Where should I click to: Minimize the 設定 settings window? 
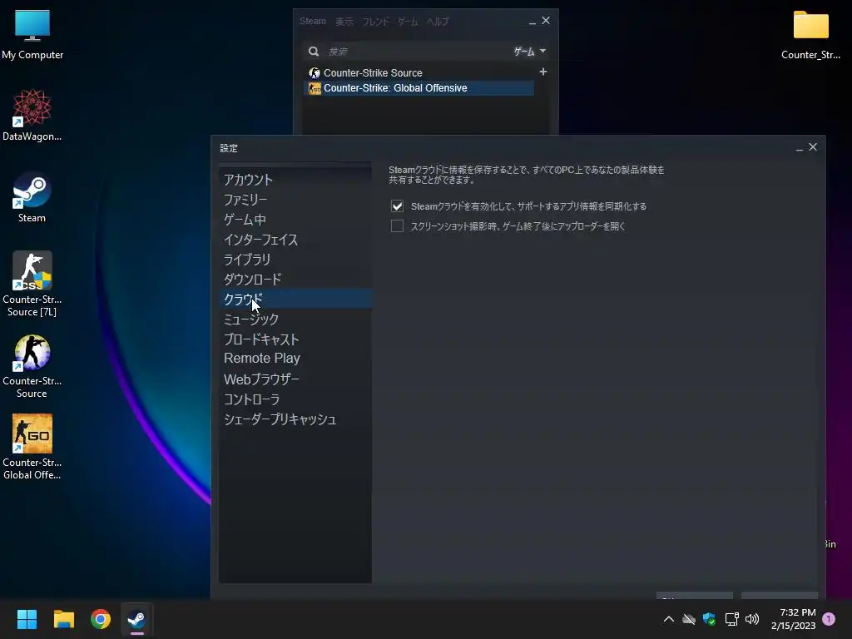800,148
